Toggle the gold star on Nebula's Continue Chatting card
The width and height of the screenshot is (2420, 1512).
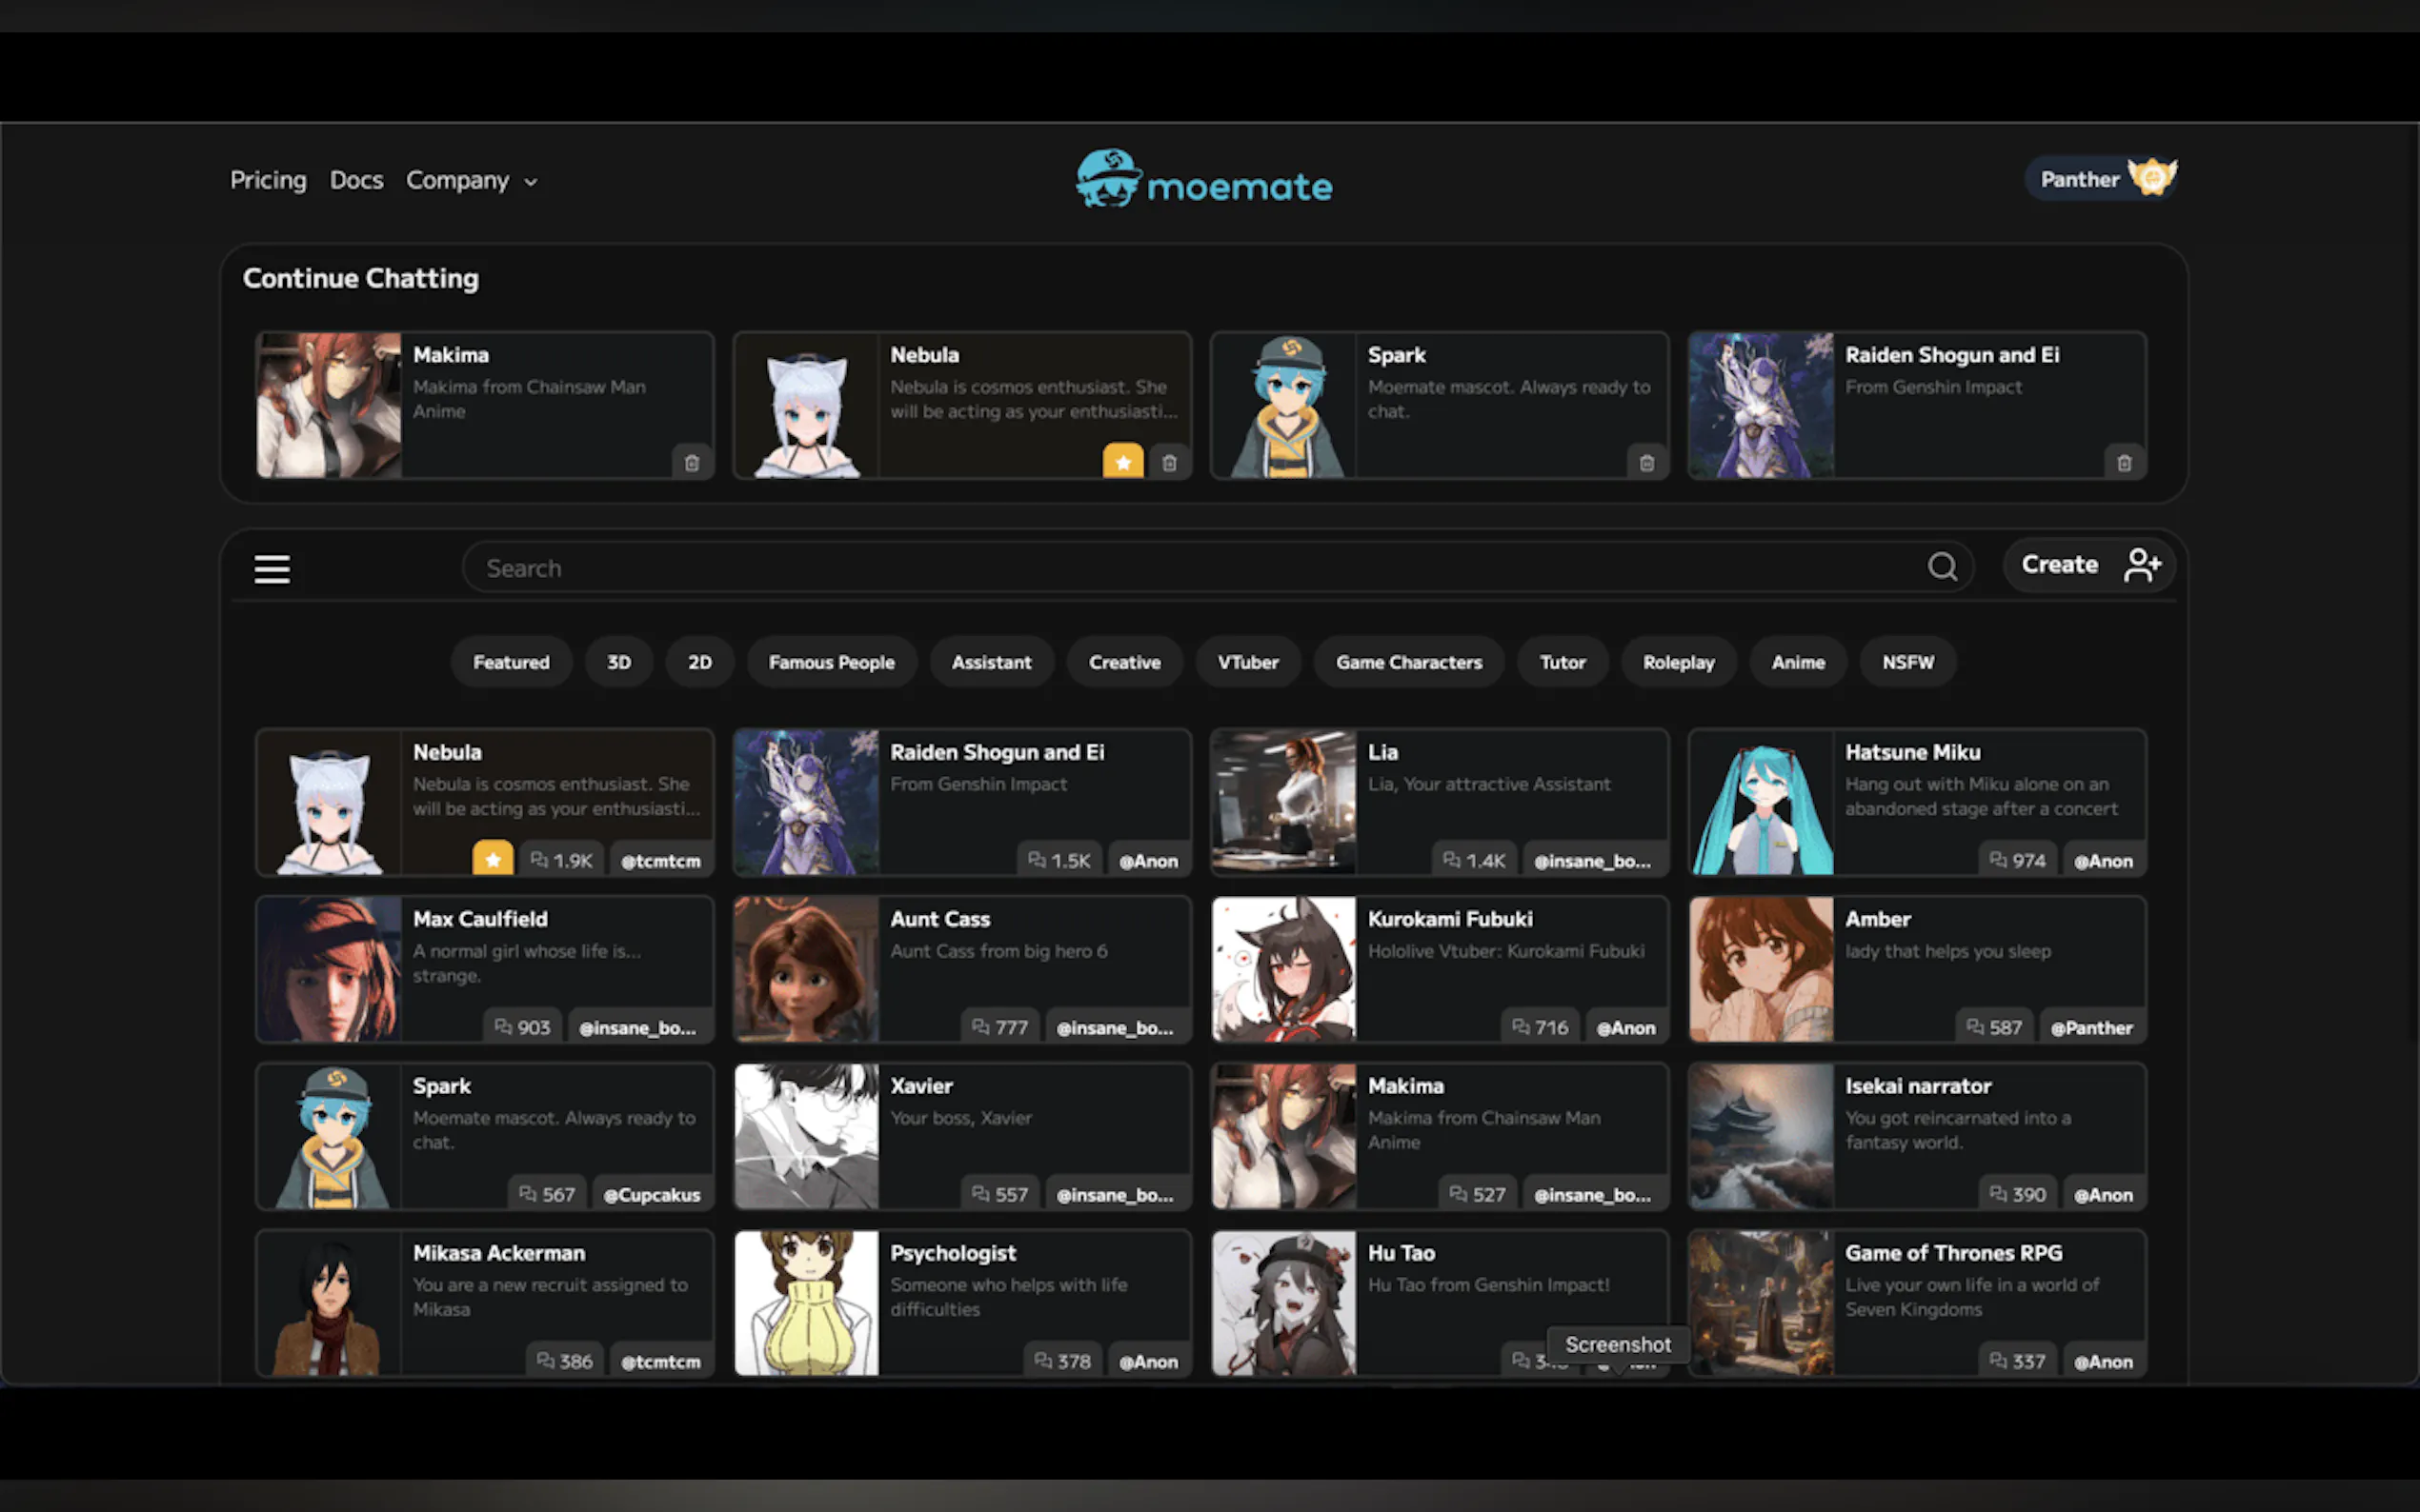tap(1122, 461)
